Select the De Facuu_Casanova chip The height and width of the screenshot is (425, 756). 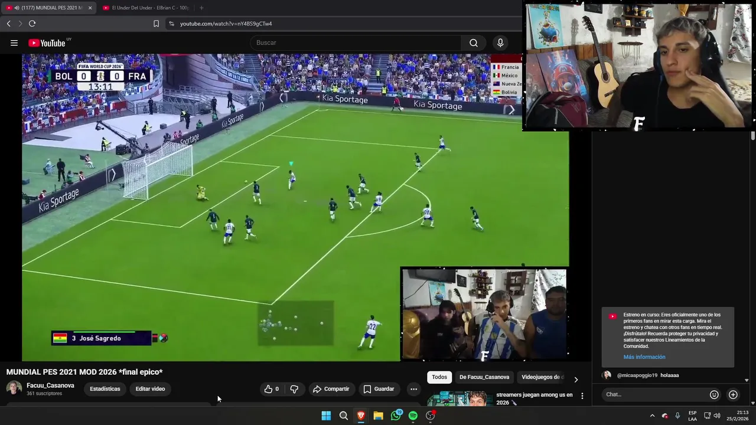point(484,377)
